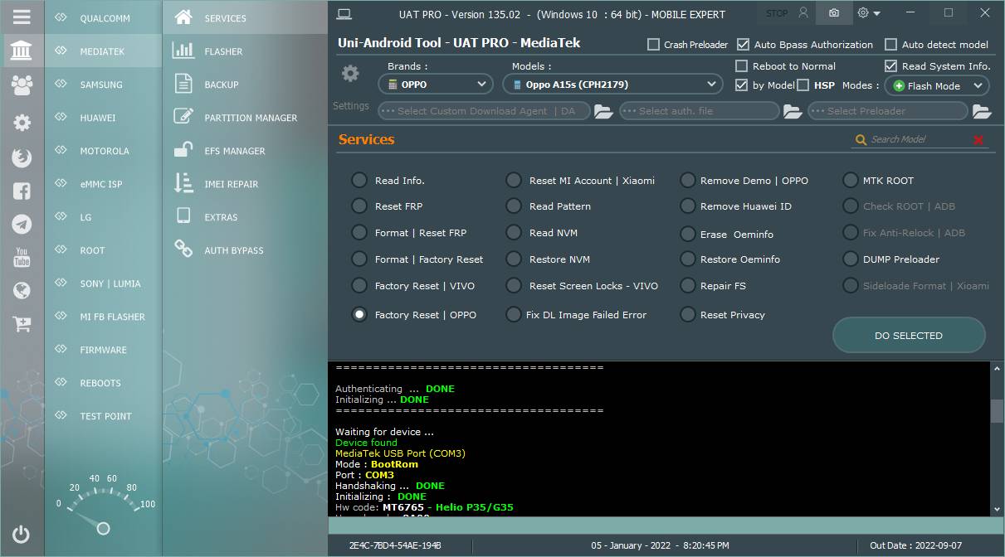Open IMEI Repair panel
The image size is (1005, 557).
coord(245,184)
